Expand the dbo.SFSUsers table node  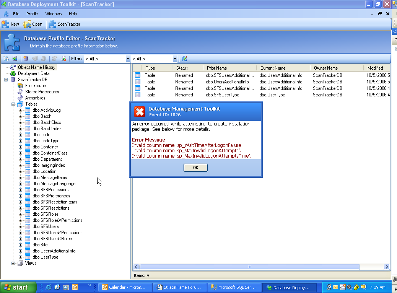click(21, 226)
